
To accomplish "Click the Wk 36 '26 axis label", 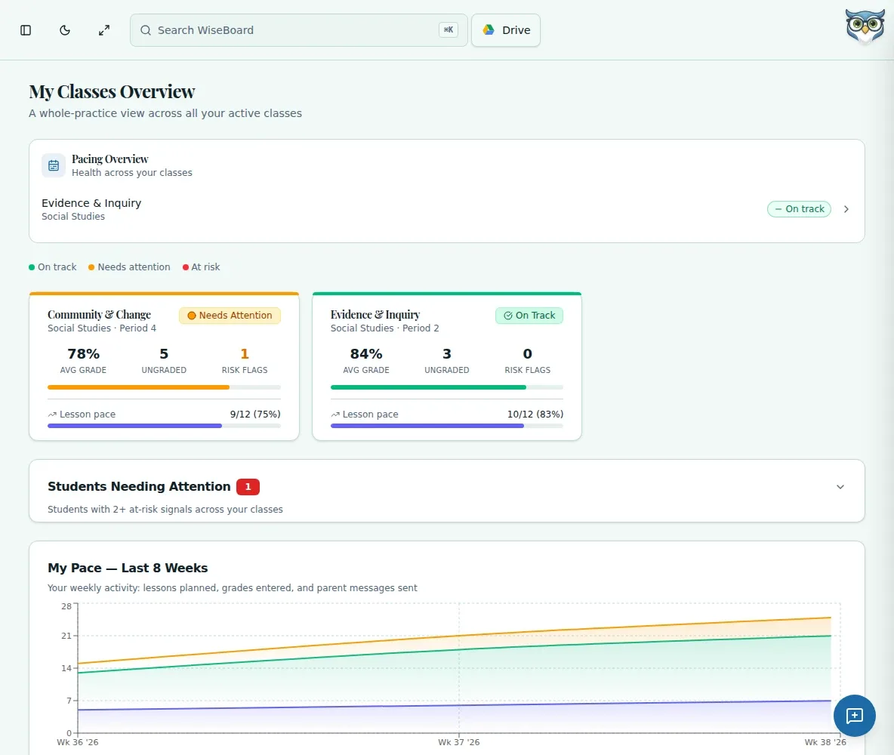I will tap(78, 742).
